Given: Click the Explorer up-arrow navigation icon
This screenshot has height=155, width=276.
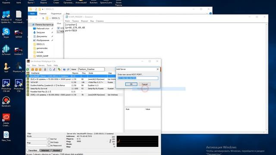Looking at the screenshot, I should tap(43, 18).
